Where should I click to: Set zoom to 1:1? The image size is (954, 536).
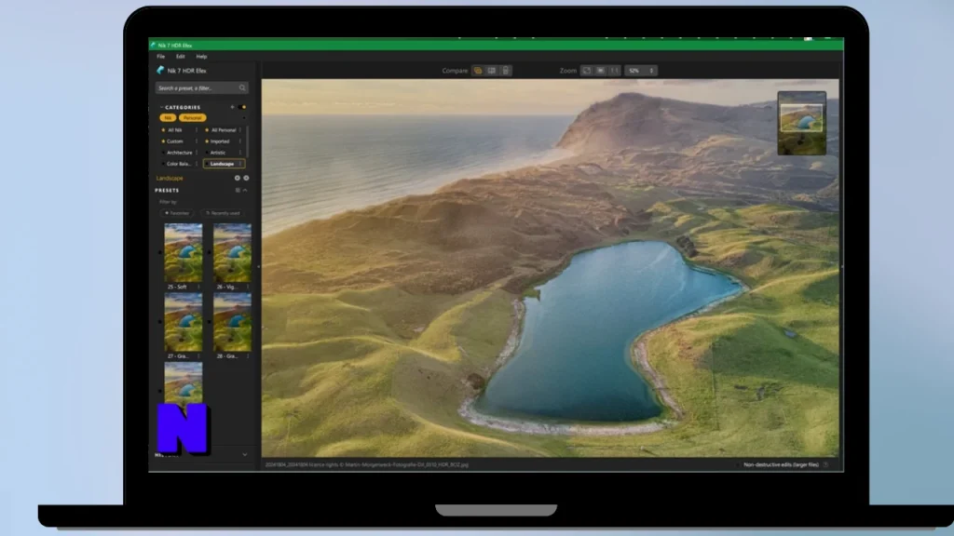tap(615, 71)
